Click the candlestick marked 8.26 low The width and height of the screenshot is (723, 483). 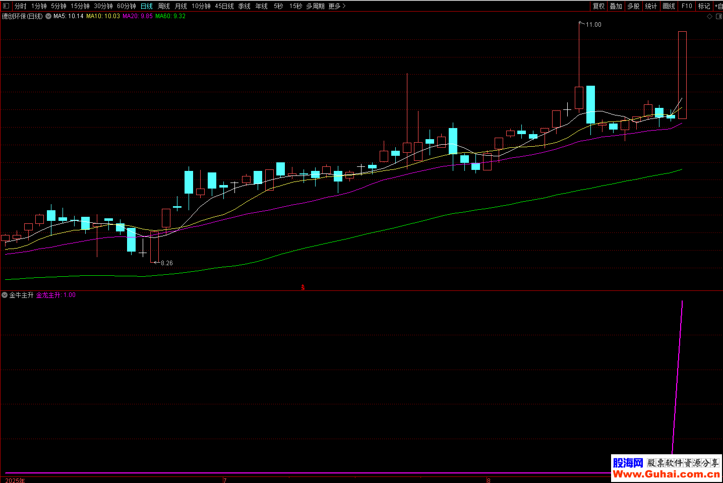(x=154, y=247)
